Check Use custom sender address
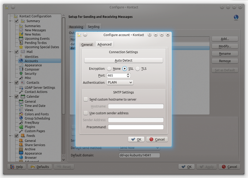 point(86,113)
